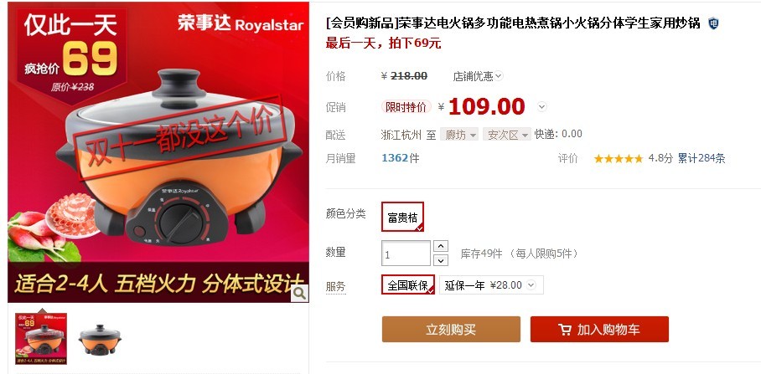
Task: Click the 立刻购买 button
Action: pyautogui.click(x=451, y=330)
